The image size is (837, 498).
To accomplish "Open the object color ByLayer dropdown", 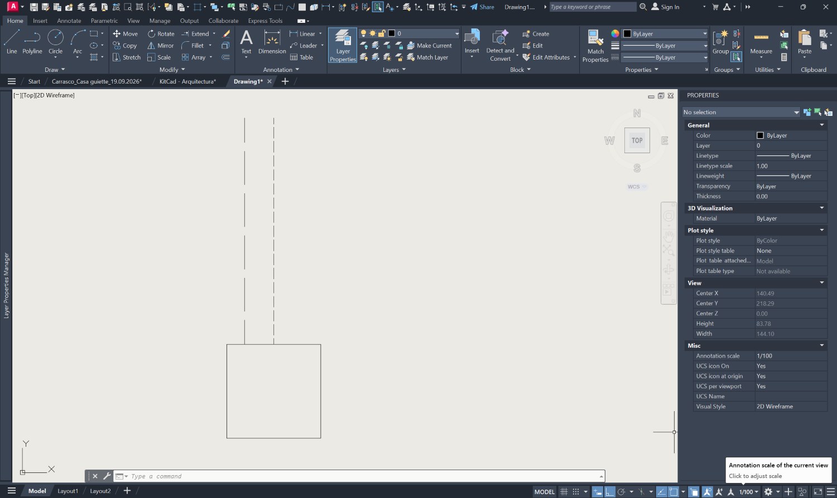I will pyautogui.click(x=665, y=34).
